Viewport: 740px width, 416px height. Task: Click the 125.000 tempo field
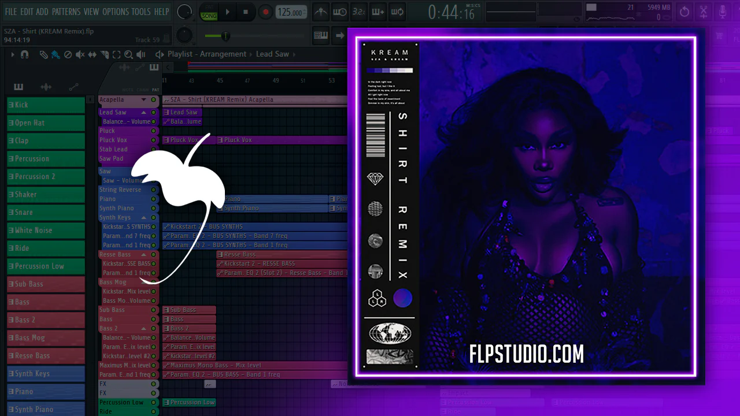coord(291,12)
